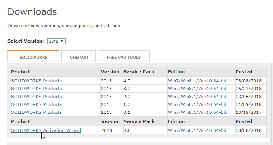The width and height of the screenshot is (273, 145).
Task: Open SOLIDWORKS Products link for Service Pack 1.0
Action: (36, 104)
